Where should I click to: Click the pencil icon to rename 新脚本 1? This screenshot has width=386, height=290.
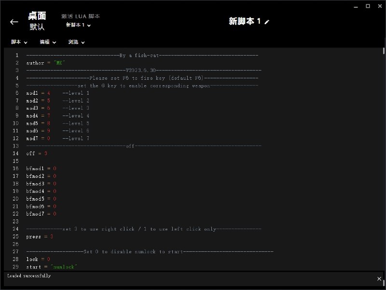pos(267,22)
